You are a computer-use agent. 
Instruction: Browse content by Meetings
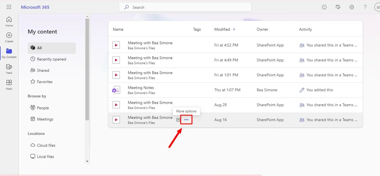pyautogui.click(x=52, y=119)
